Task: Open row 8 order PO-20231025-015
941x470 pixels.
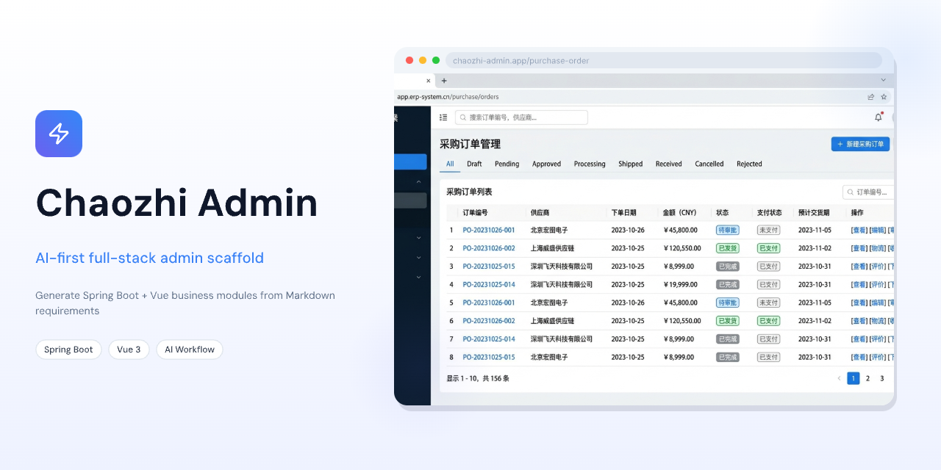Action: pos(489,358)
